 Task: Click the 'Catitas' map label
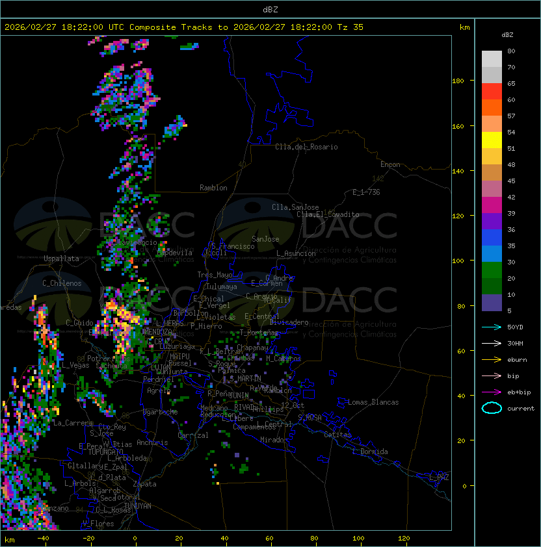point(337,435)
